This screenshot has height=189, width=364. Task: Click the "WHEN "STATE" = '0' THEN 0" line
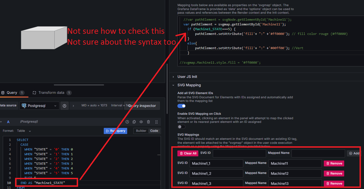coord(49,149)
